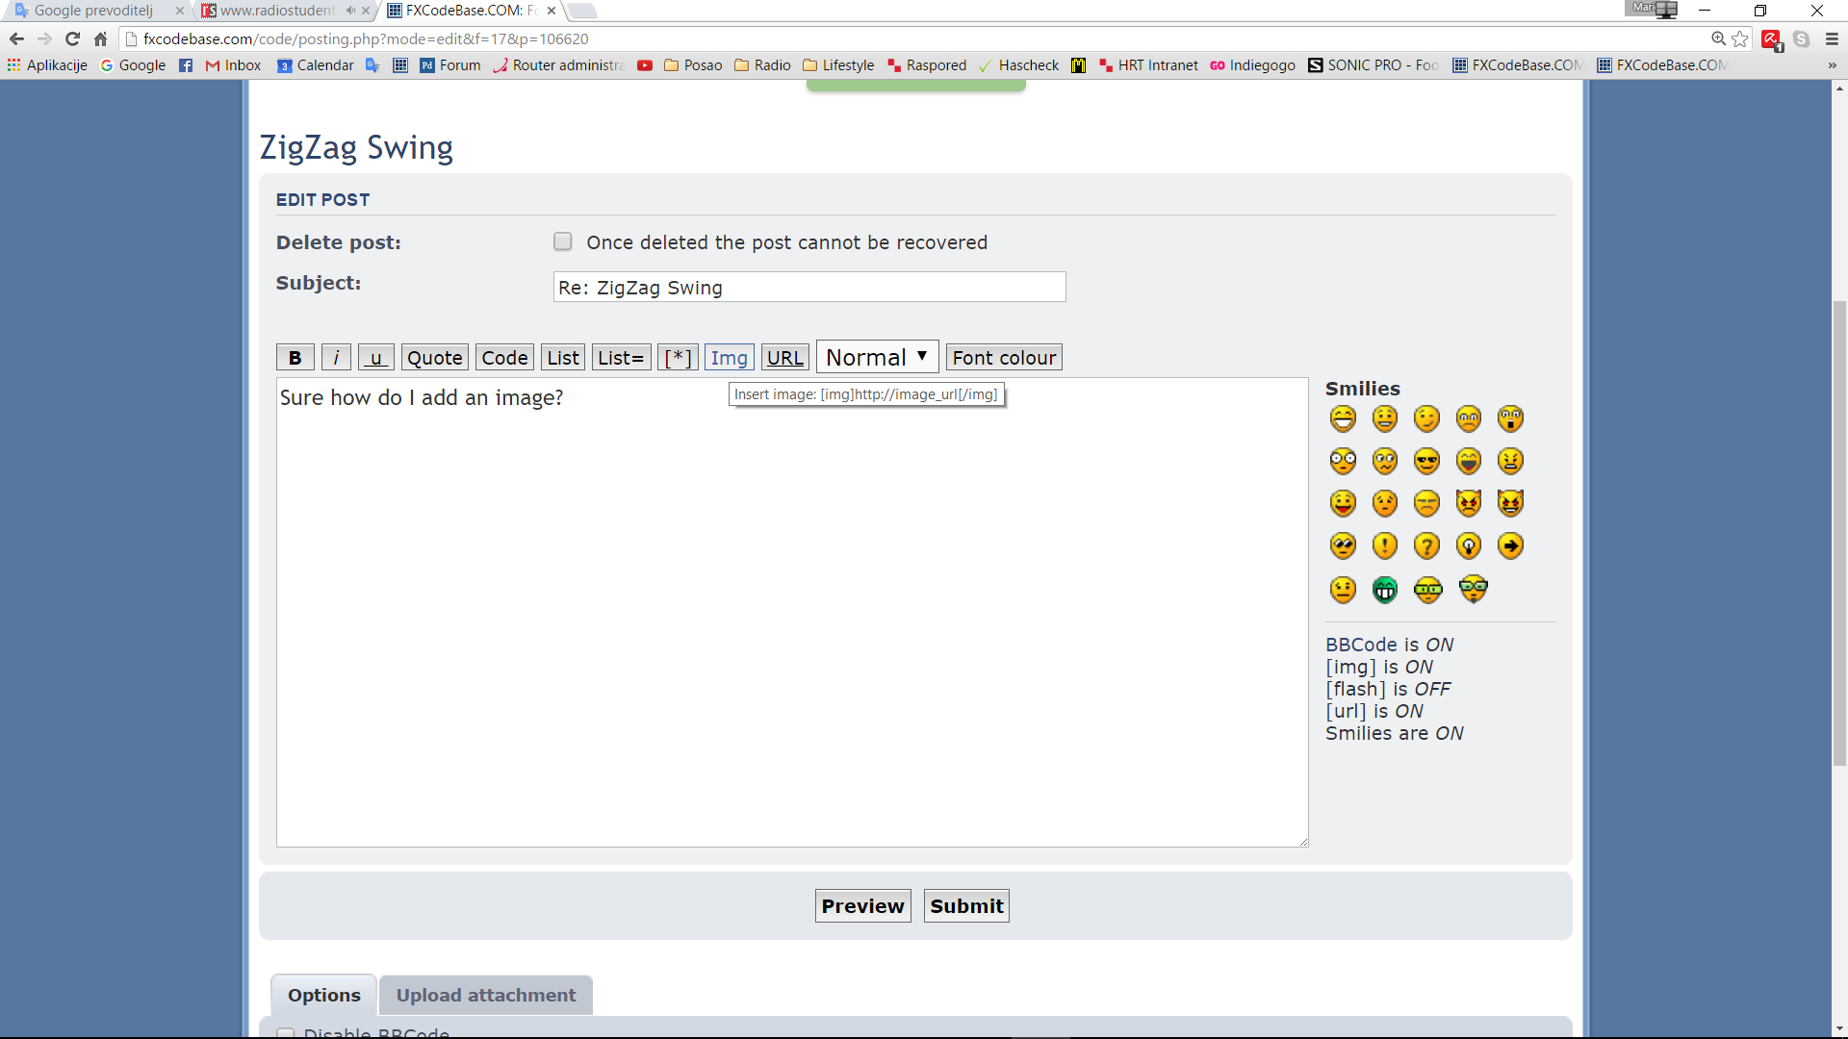
Task: Switch to the Google prevoditelj tab
Action: coord(93,11)
